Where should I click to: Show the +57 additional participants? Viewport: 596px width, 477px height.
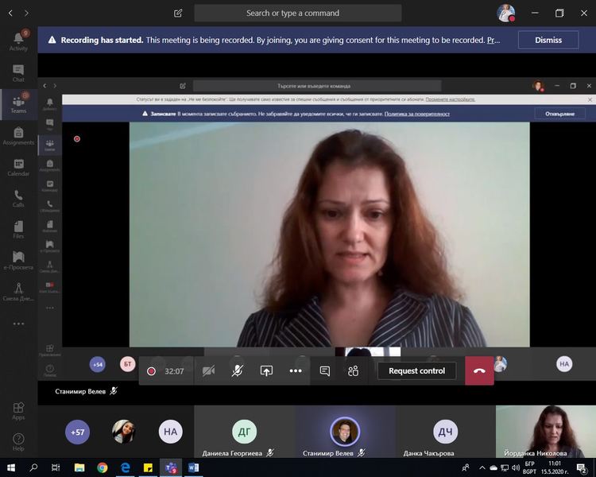[x=78, y=432]
